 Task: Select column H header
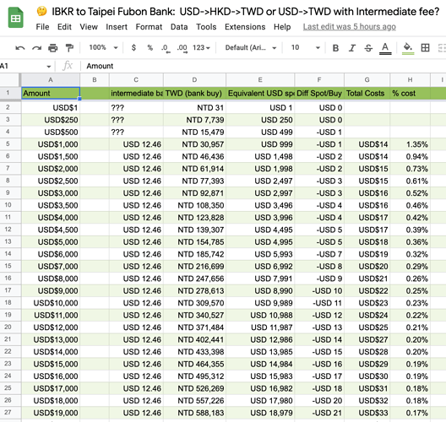[x=410, y=80]
